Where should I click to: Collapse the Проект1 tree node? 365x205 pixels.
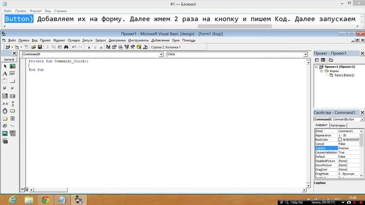(316, 67)
